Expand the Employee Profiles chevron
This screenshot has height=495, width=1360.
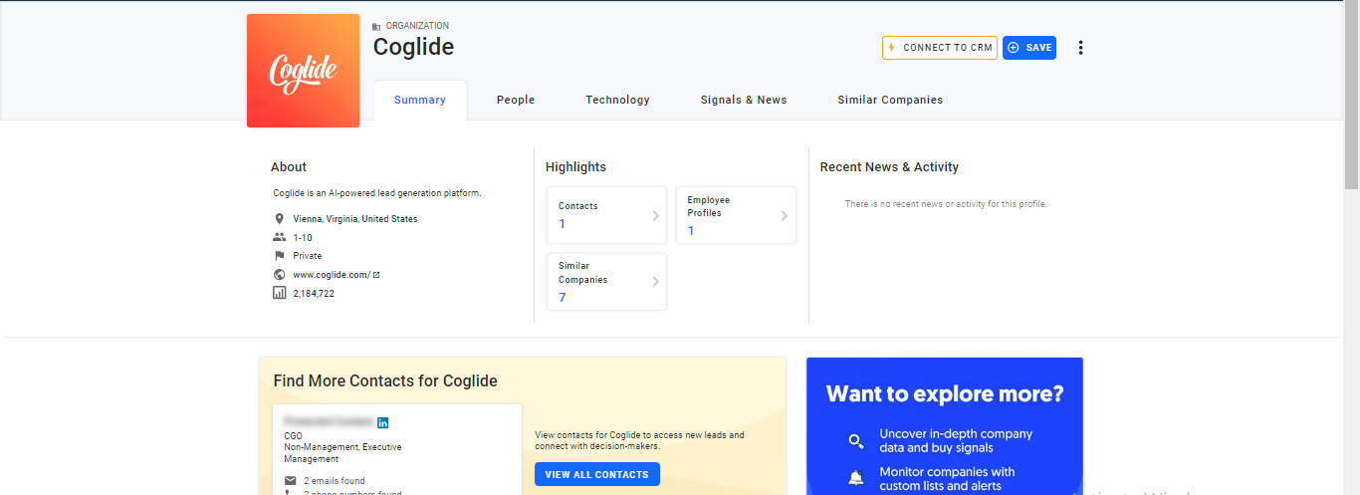point(784,215)
